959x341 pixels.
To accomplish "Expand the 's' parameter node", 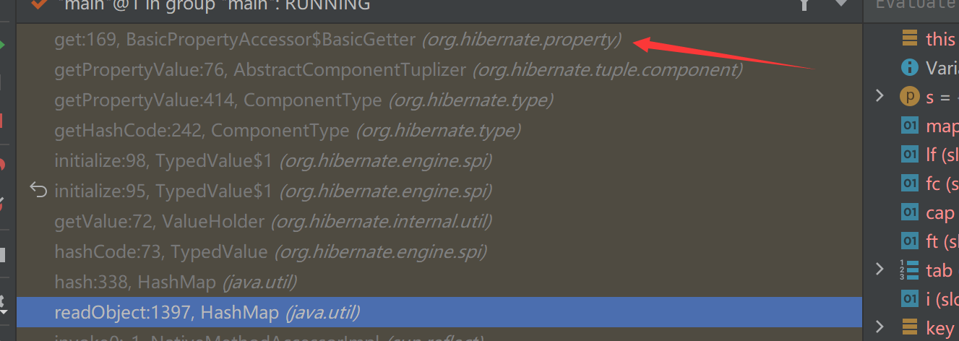I will click(x=880, y=96).
